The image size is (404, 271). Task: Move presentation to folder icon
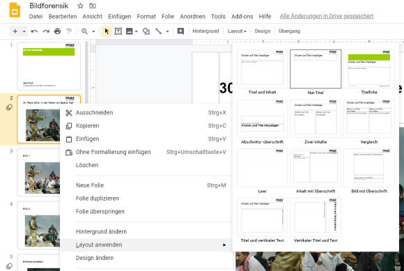coord(92,6)
